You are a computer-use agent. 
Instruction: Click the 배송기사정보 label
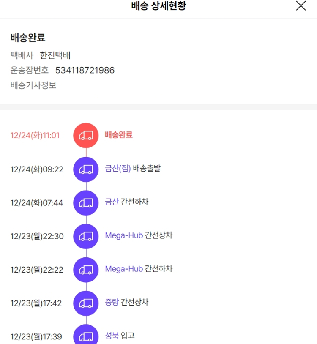click(x=33, y=85)
